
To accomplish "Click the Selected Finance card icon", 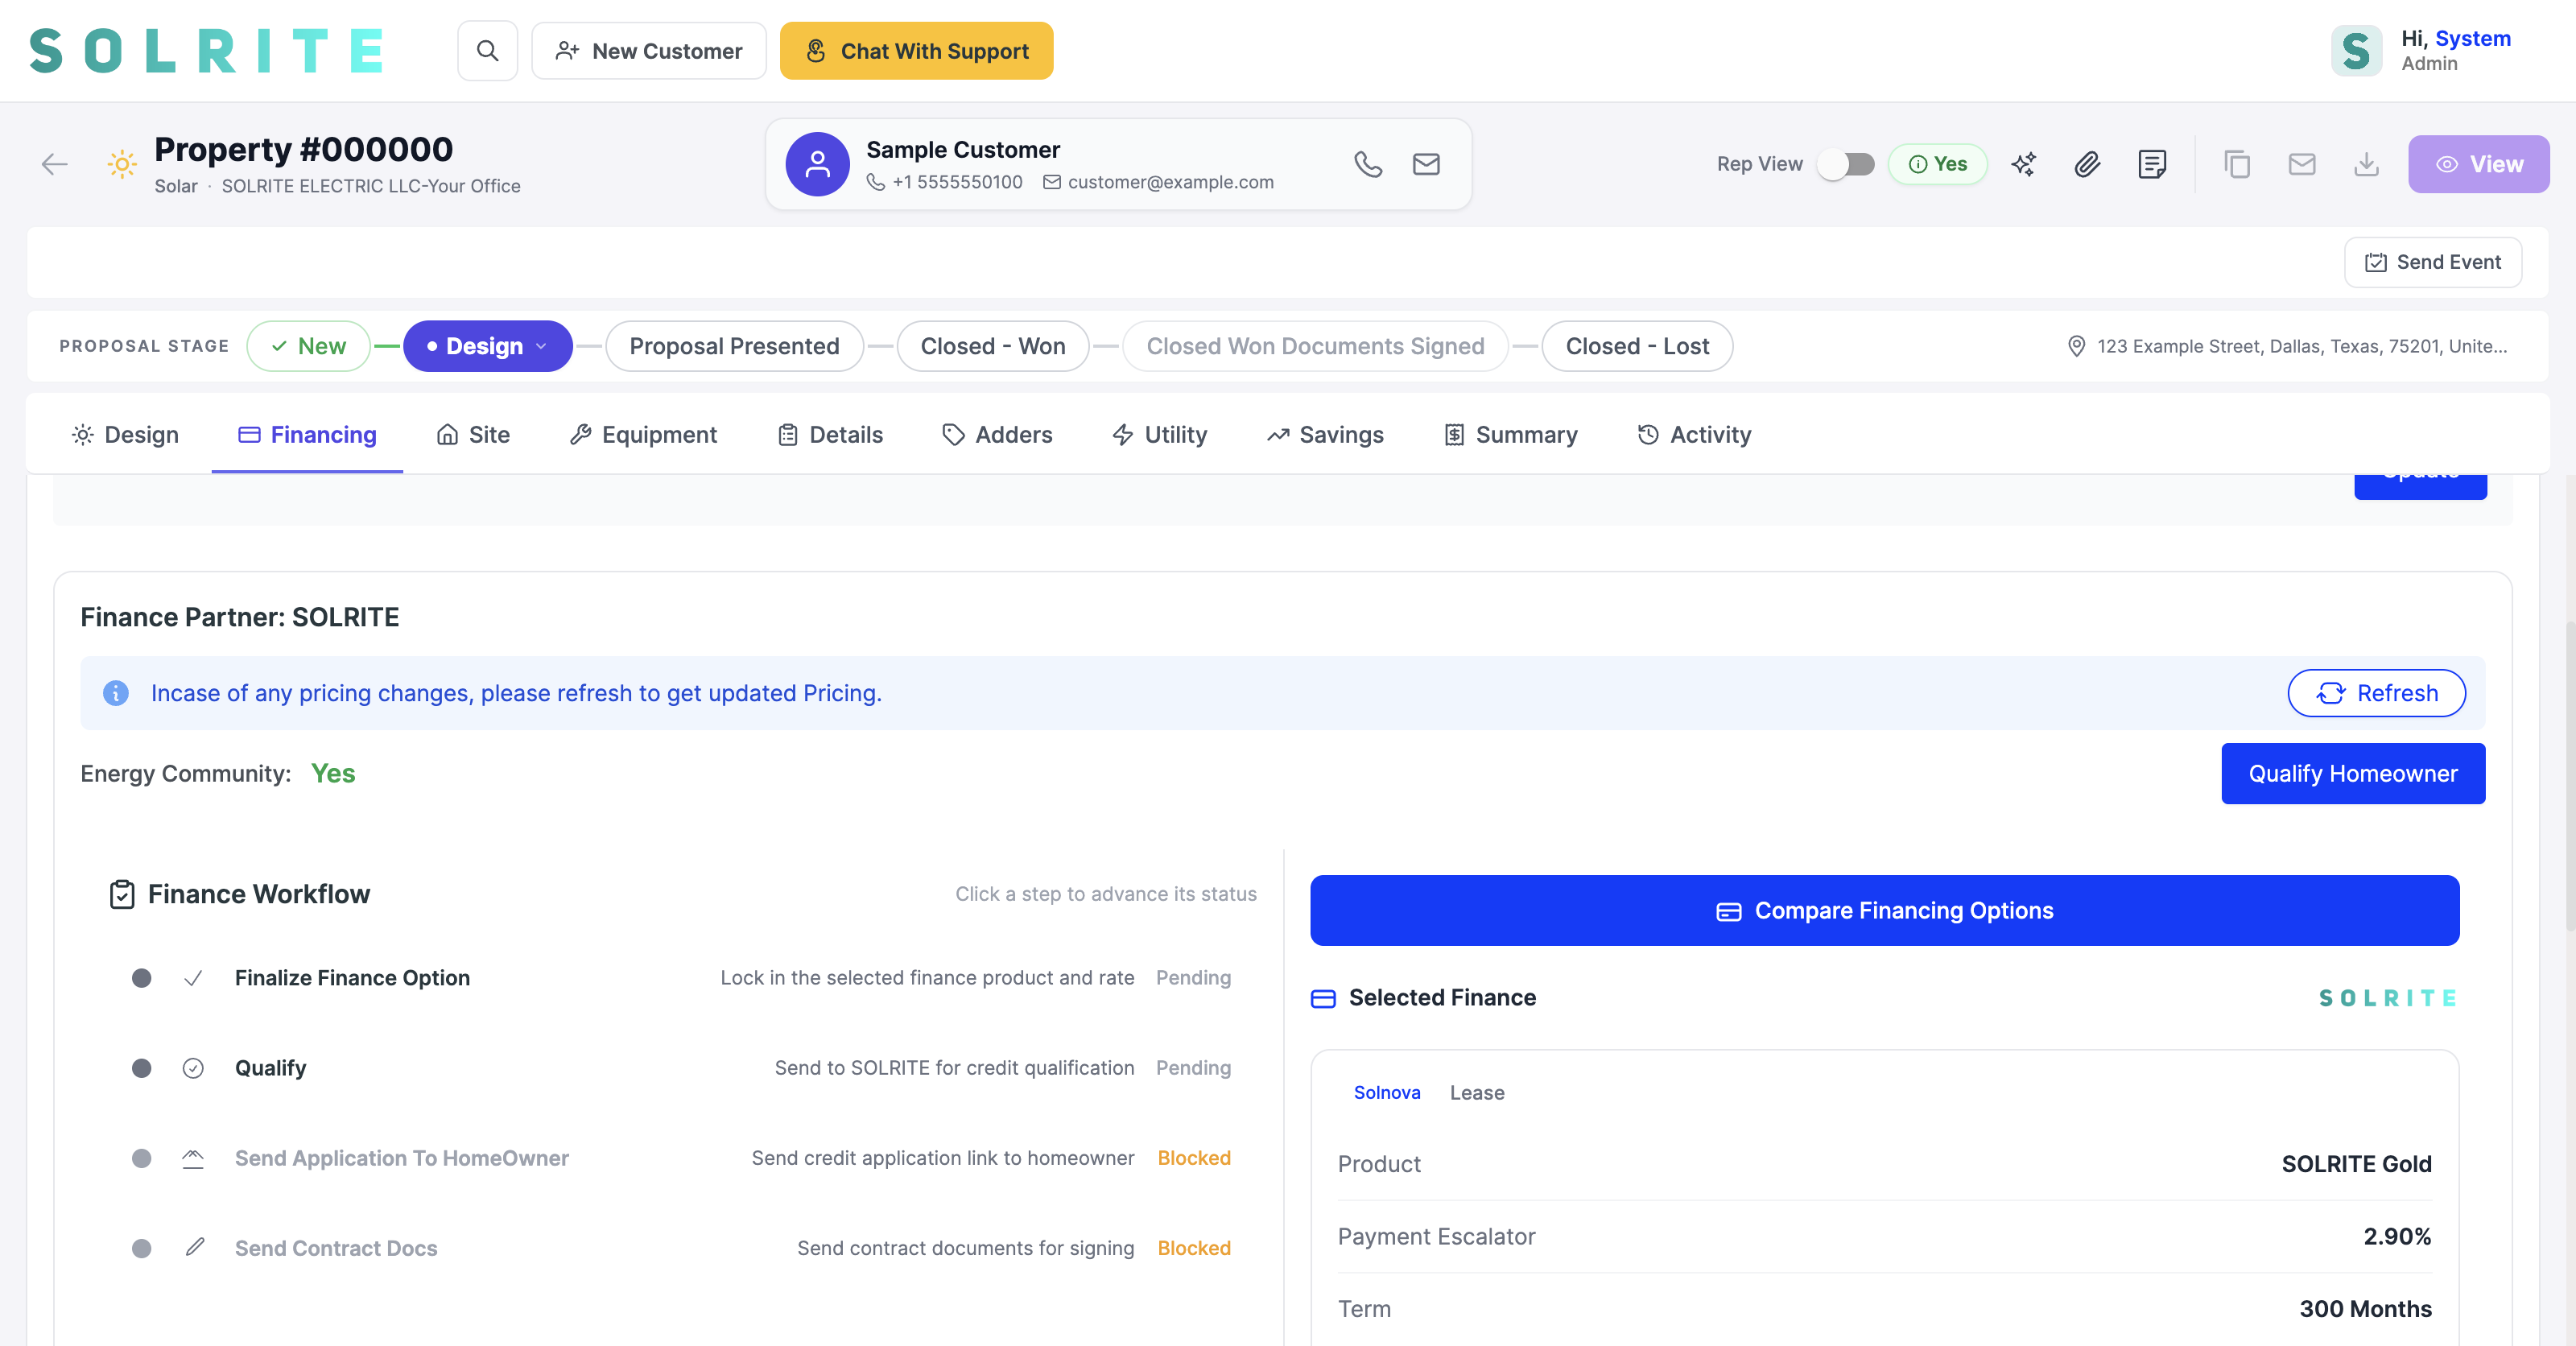I will click(1323, 998).
